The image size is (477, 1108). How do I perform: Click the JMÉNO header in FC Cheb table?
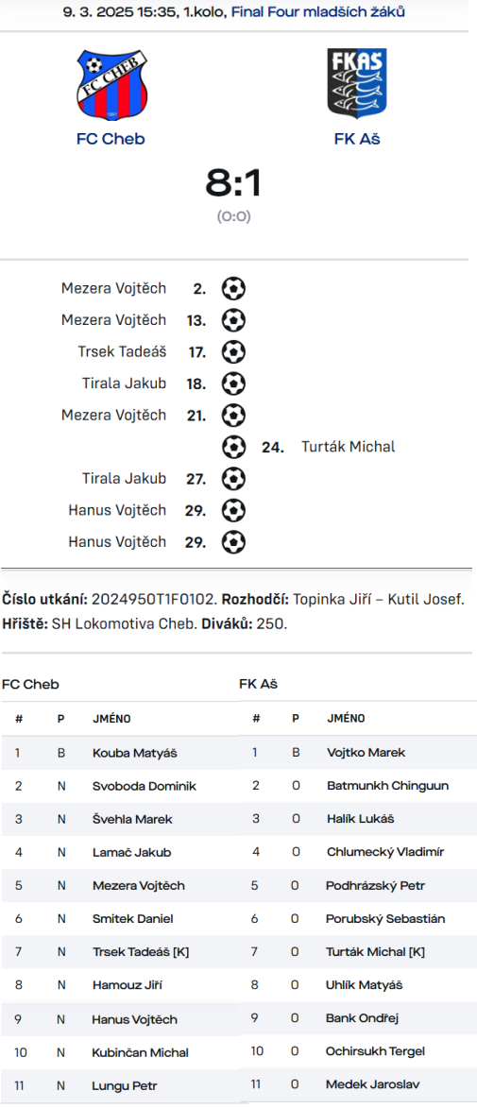tap(111, 719)
